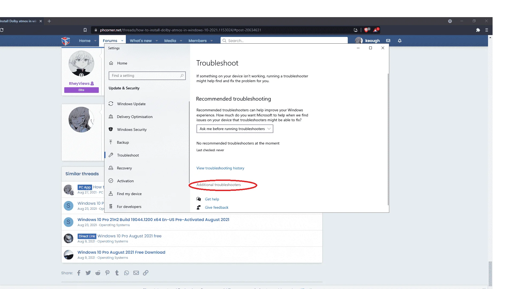Click the browser page vertical scrollbar thumb
514x289 pixels.
coord(490,274)
